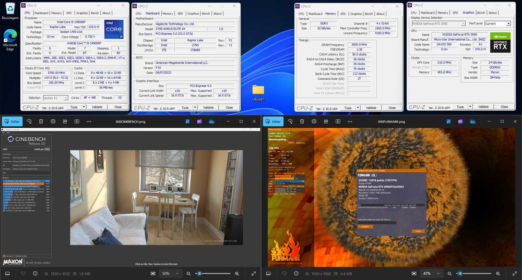
Task: Open Bench tab in Memory CPU-Z window
Action: tap(369, 14)
